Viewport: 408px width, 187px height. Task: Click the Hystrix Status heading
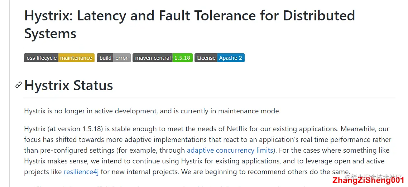pos(68,85)
